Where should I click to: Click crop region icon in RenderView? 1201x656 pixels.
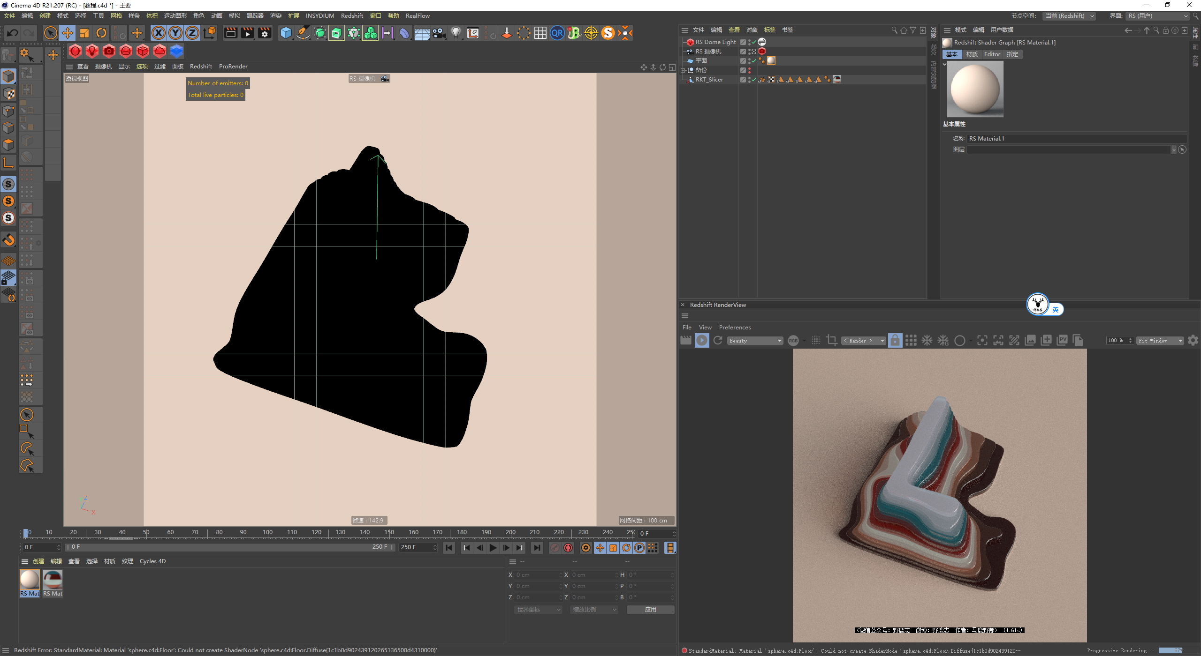[x=832, y=341]
